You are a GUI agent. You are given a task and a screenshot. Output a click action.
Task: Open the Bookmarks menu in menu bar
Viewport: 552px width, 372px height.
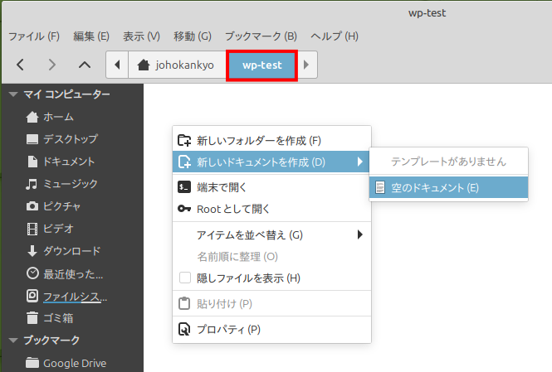coord(261,36)
